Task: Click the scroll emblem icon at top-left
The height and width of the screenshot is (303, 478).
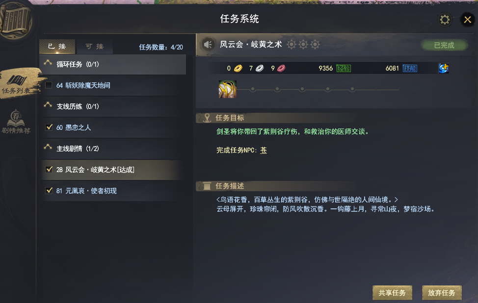Action: pos(16,19)
